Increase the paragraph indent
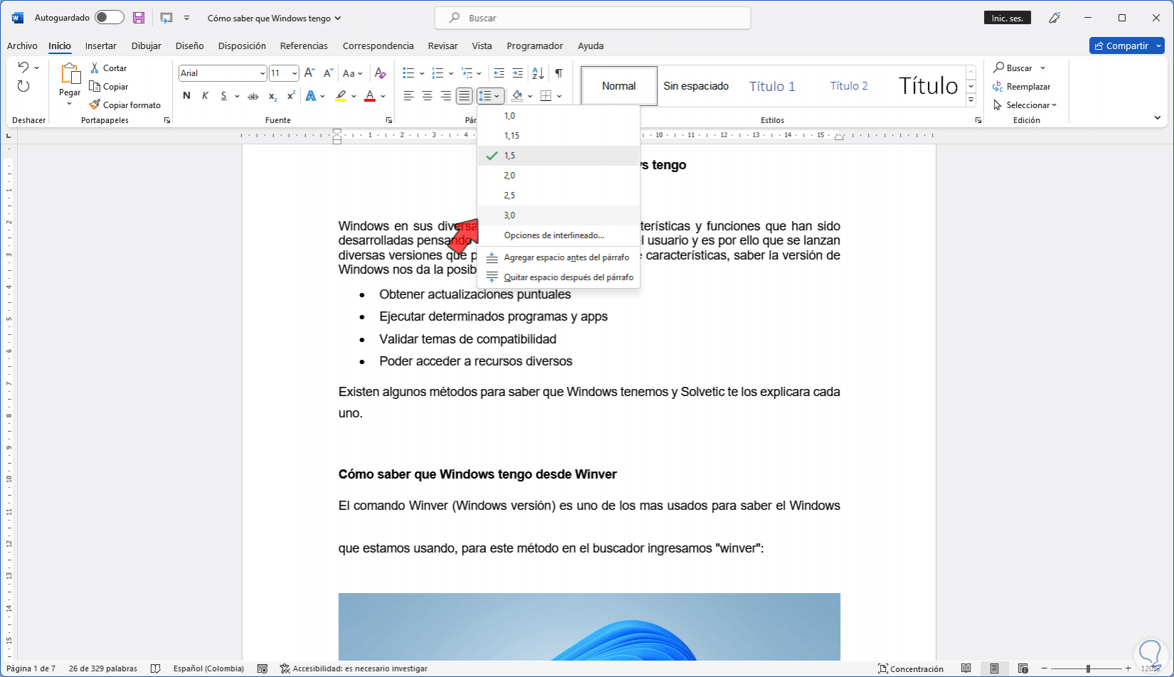1174x677 pixels. 517,73
